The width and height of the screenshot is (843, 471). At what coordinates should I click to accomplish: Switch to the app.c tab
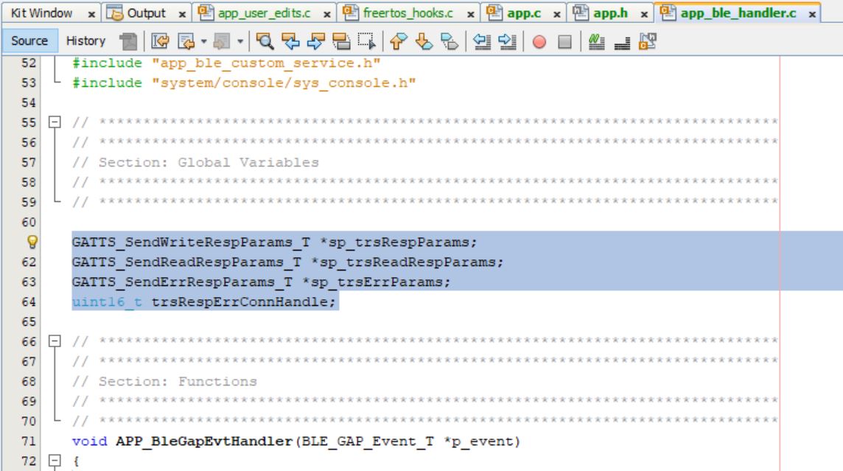[x=524, y=13]
